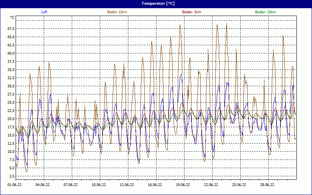Click the Luft legend label

(x=44, y=12)
